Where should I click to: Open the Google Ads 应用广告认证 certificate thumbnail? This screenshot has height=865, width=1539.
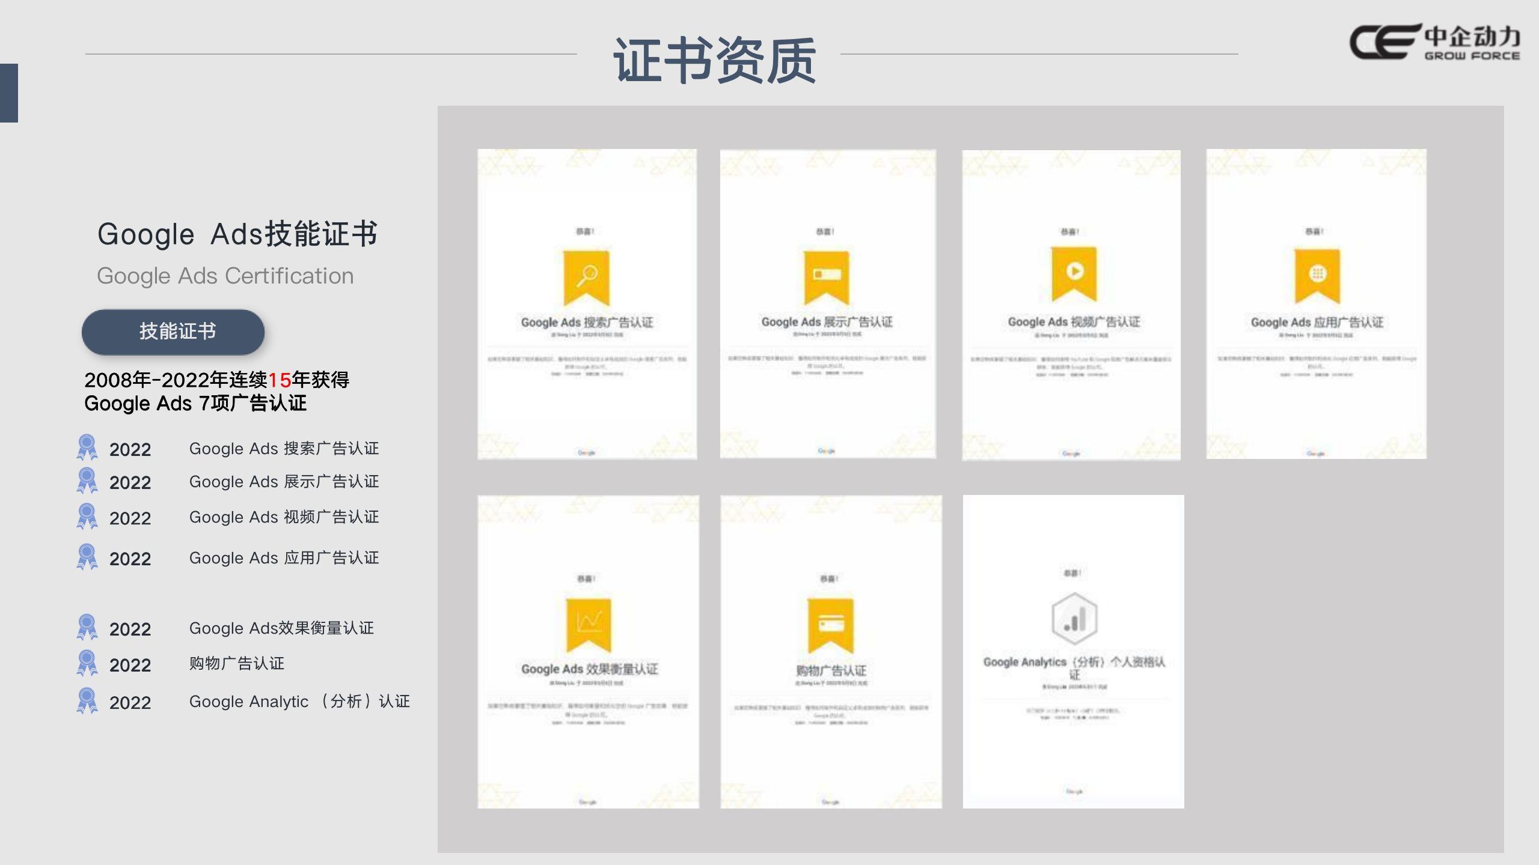1316,304
